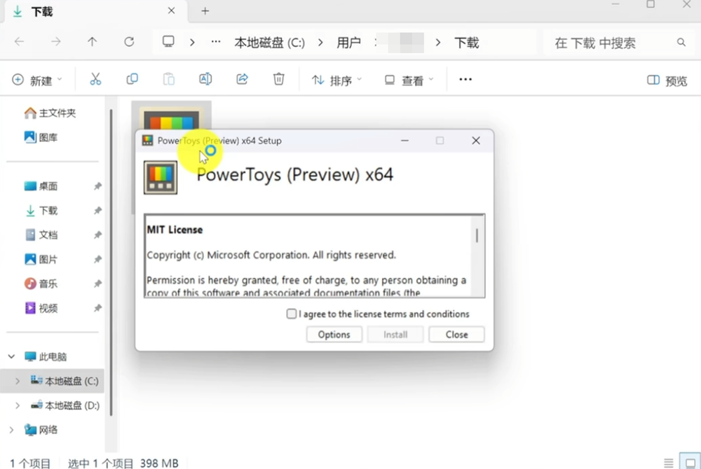
Task: Open a new File Explorer tab
Action: pyautogui.click(x=205, y=11)
